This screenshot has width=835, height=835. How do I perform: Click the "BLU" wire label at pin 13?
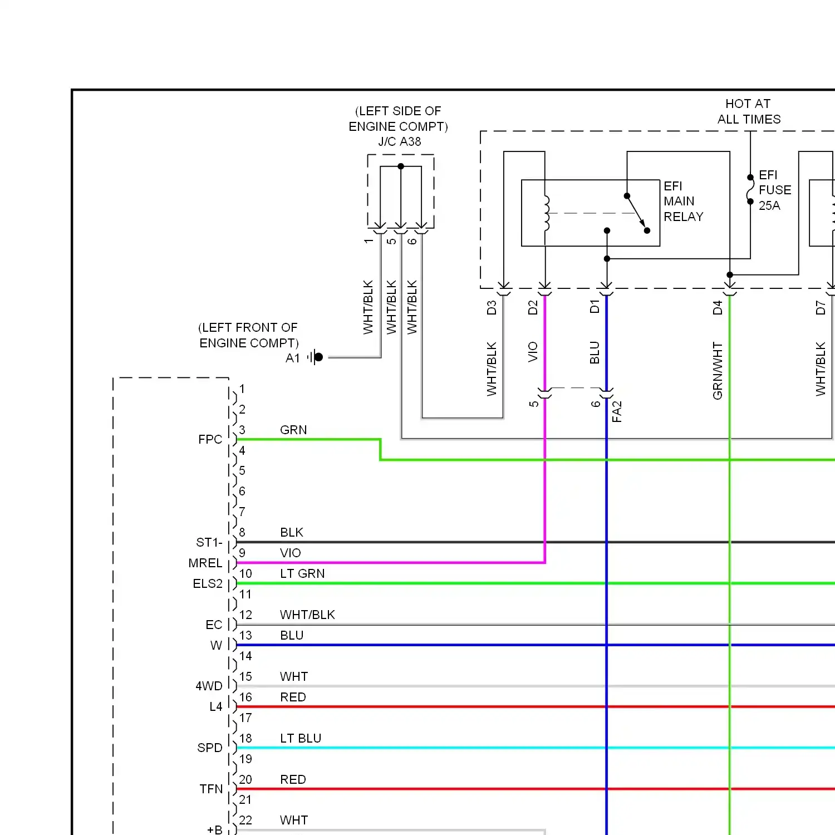[x=292, y=635]
